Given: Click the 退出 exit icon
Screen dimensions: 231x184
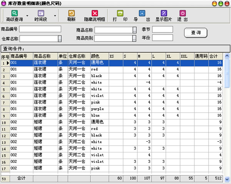Looking at the screenshot, I should coord(182,13).
